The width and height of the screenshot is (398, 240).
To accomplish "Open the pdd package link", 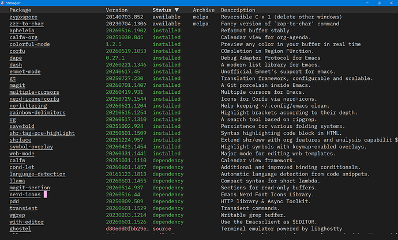I will (x=14, y=201).
